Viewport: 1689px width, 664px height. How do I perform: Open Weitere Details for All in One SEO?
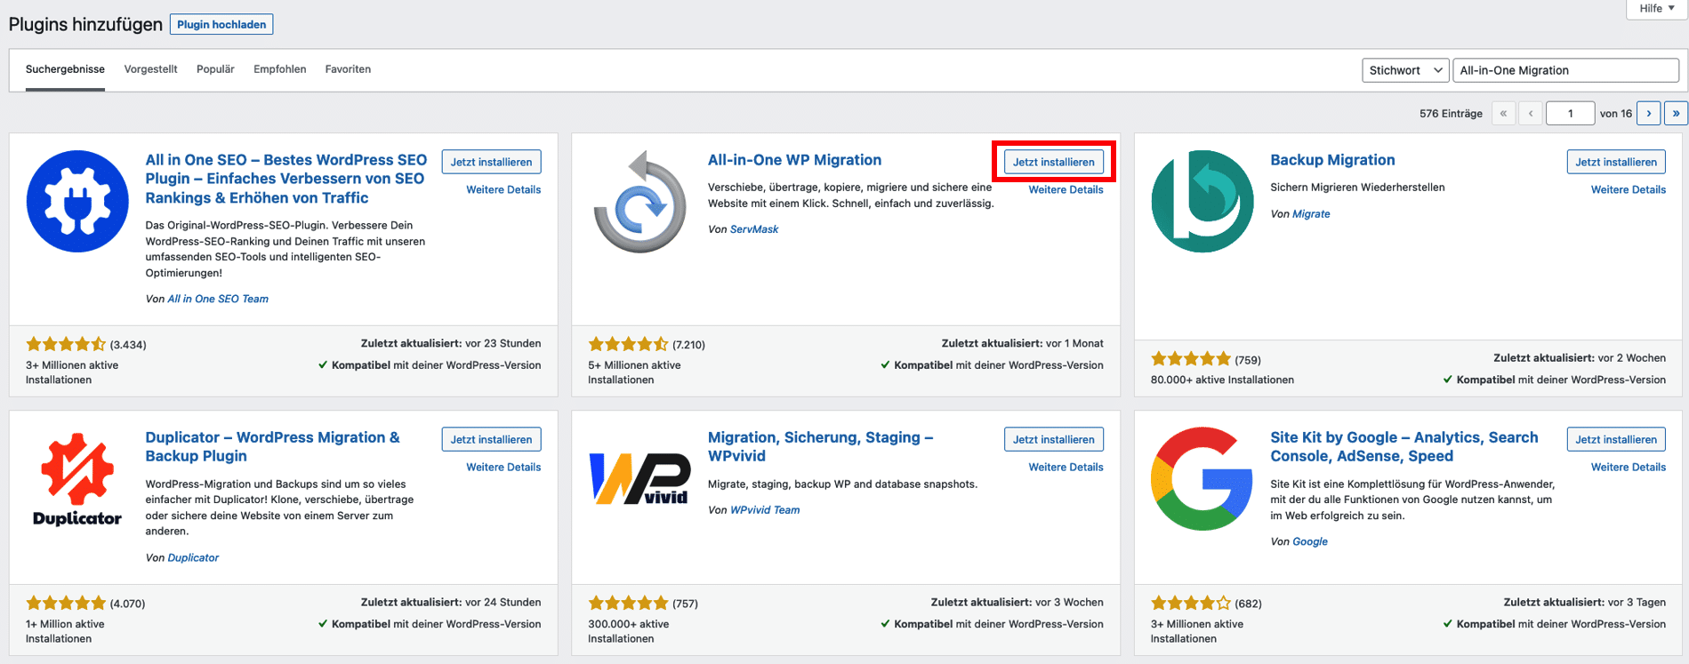tap(503, 189)
